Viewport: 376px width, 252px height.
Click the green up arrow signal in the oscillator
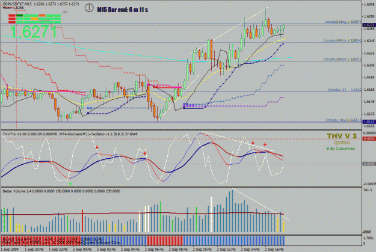click(x=70, y=184)
